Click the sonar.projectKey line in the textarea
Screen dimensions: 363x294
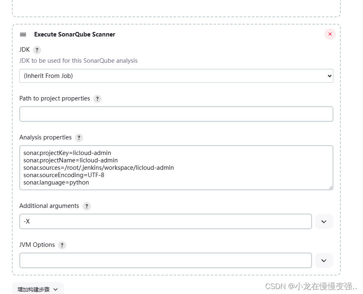pyautogui.click(x=67, y=153)
